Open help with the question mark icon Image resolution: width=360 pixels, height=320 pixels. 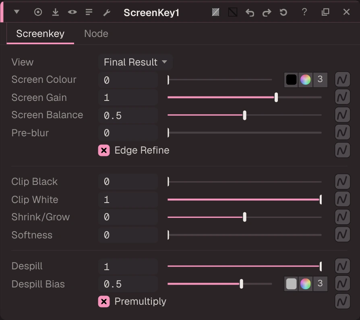point(304,12)
